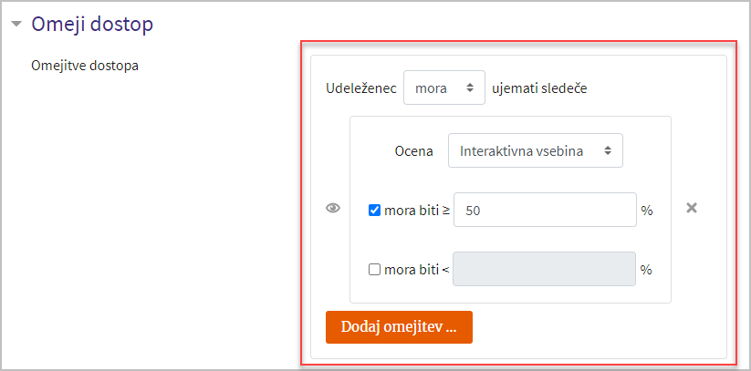
Task: Click the Ocena label
Action: (x=413, y=151)
